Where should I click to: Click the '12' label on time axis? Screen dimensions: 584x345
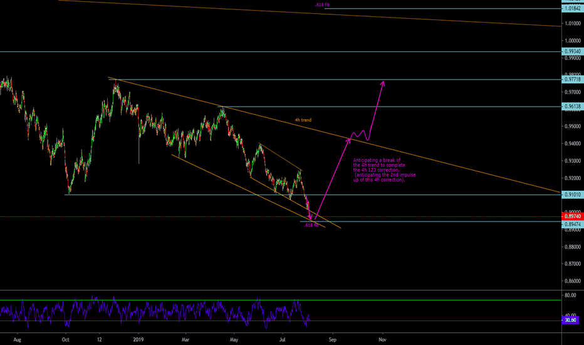100,340
